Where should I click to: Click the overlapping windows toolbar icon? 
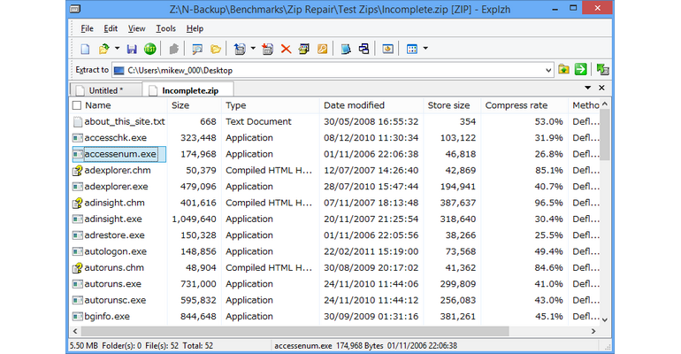tap(364, 49)
